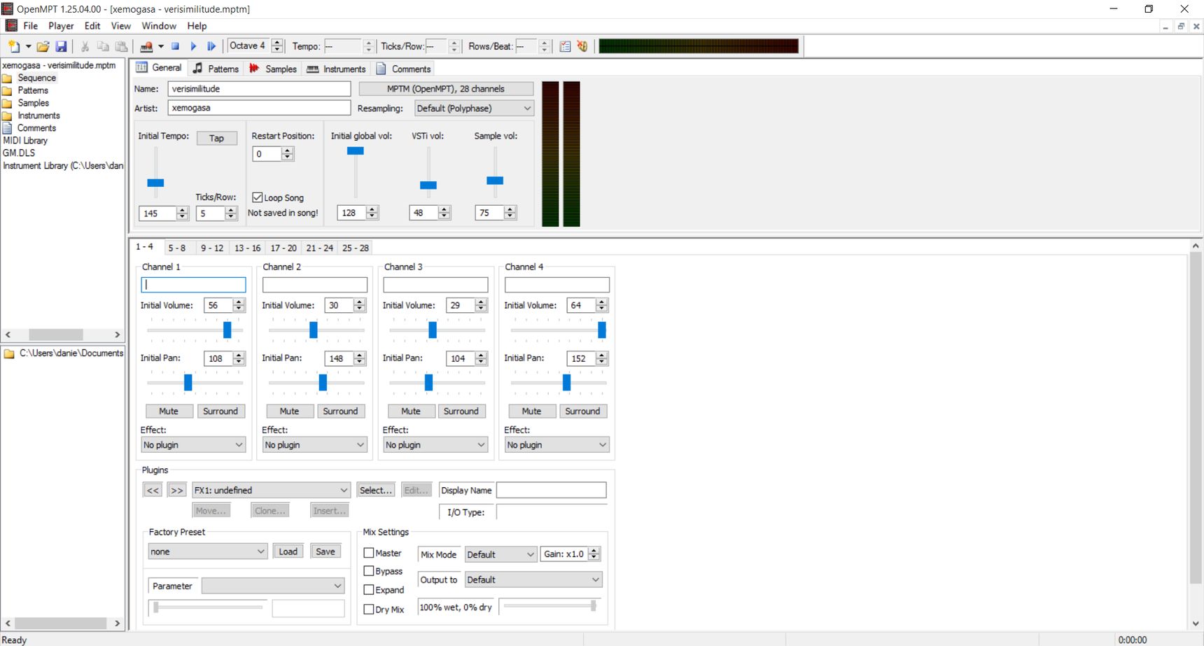Image resolution: width=1204 pixels, height=646 pixels.
Task: Click the Channel 2 name field
Action: click(x=315, y=285)
